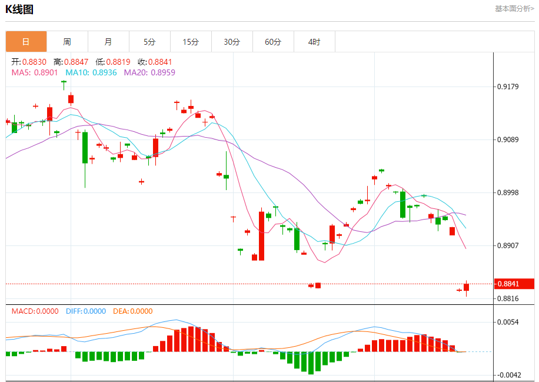The width and height of the screenshot is (539, 382).
Task: Open the 60分 chart tab
Action: 274,42
